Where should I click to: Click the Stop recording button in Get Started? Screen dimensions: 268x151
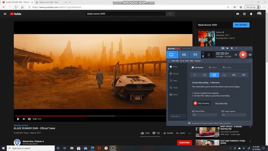(201, 103)
